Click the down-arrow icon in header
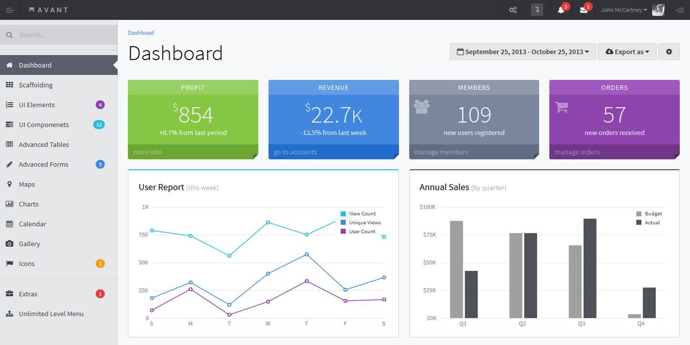The height and width of the screenshot is (345, 690). [x=537, y=10]
